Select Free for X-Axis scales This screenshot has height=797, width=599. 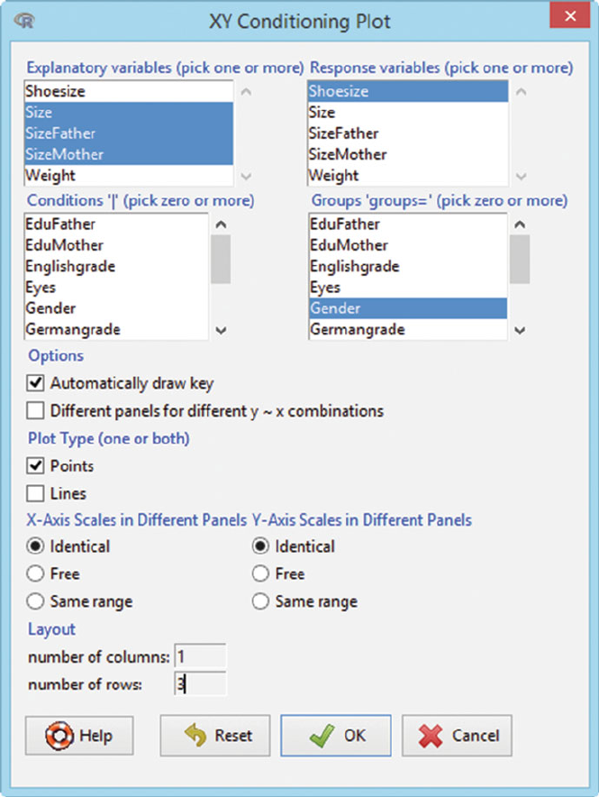pos(36,573)
